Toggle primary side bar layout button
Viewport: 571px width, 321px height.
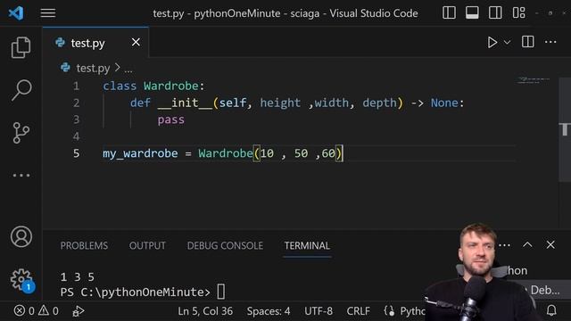(x=449, y=12)
